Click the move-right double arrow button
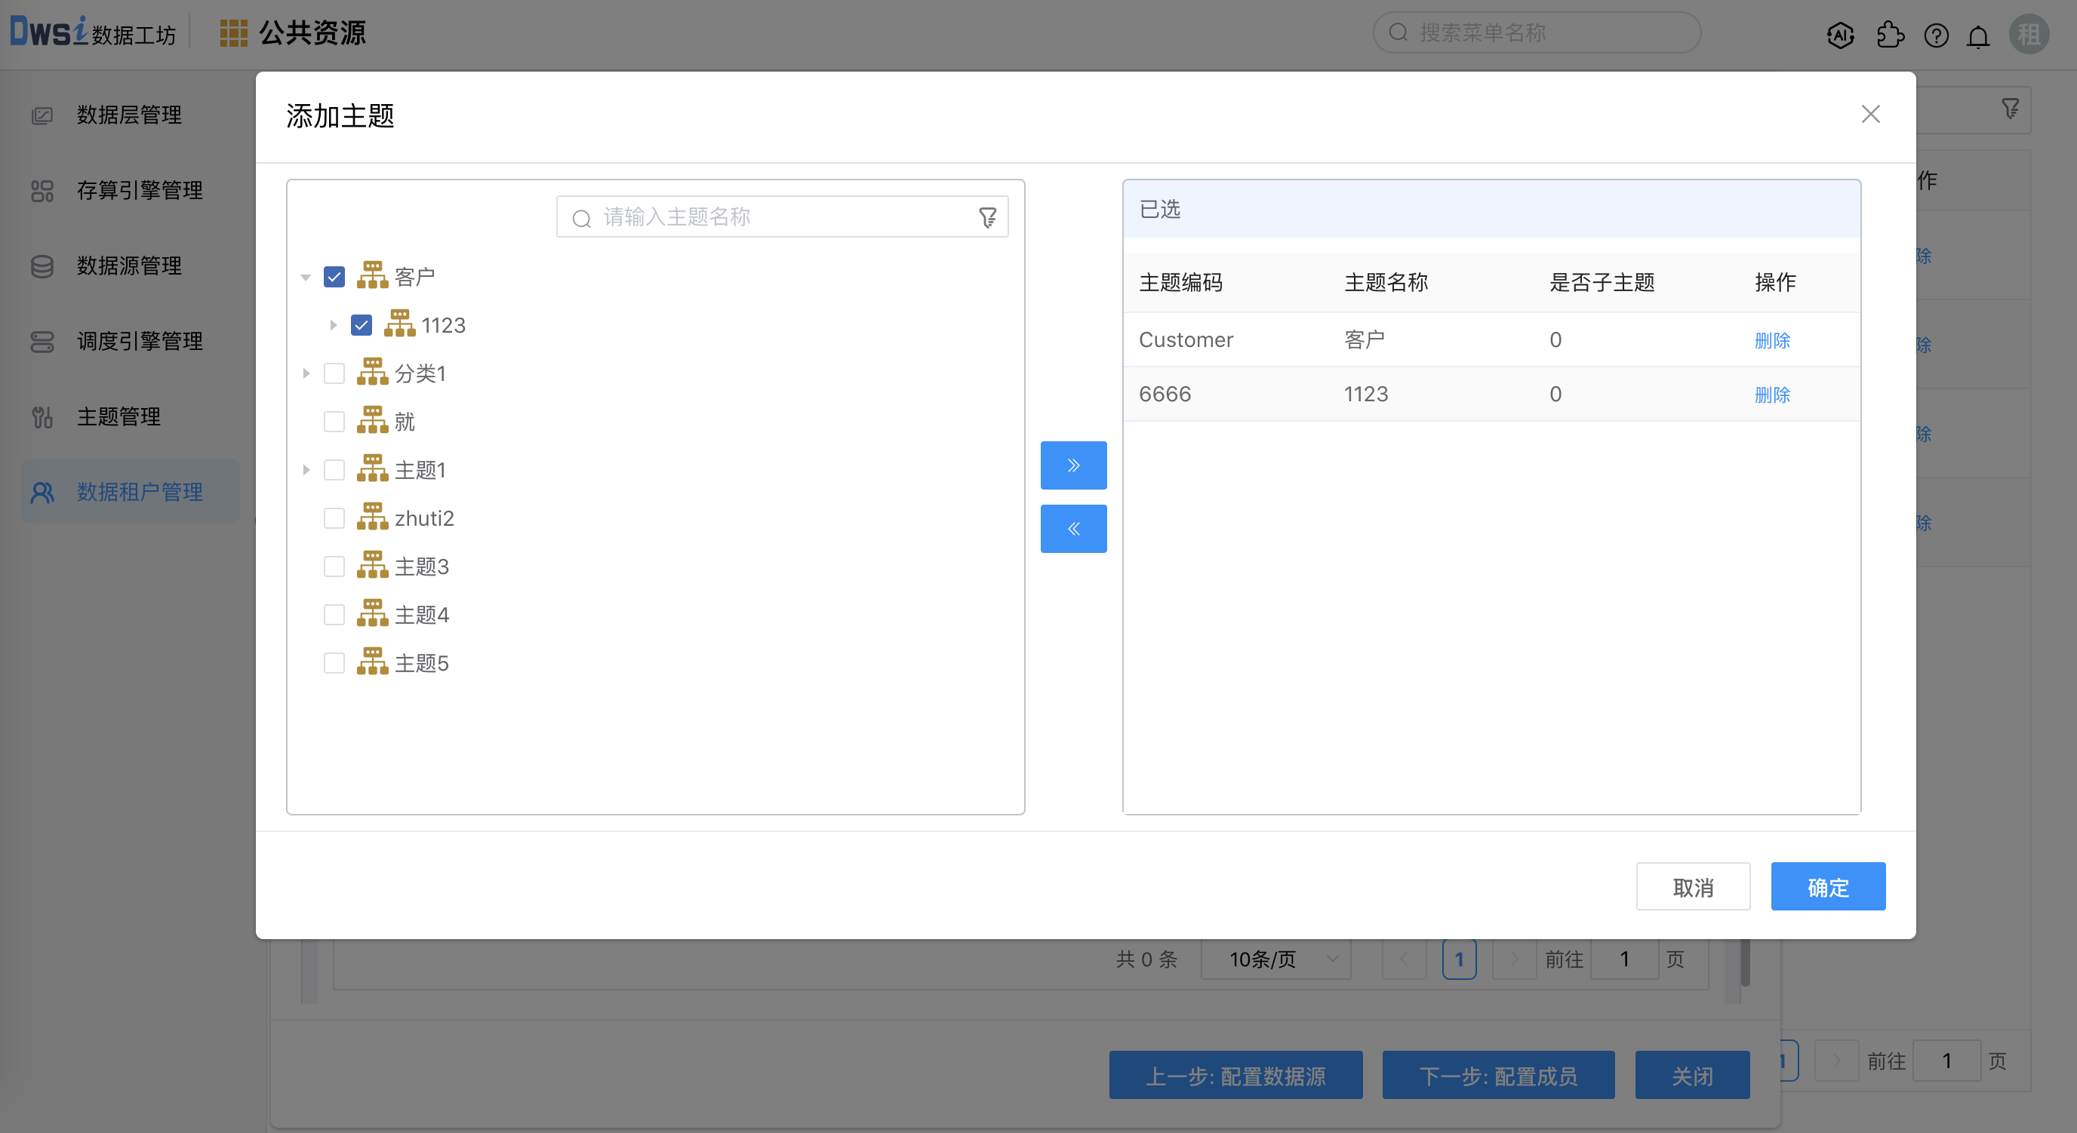The height and width of the screenshot is (1133, 2077). [x=1073, y=465]
